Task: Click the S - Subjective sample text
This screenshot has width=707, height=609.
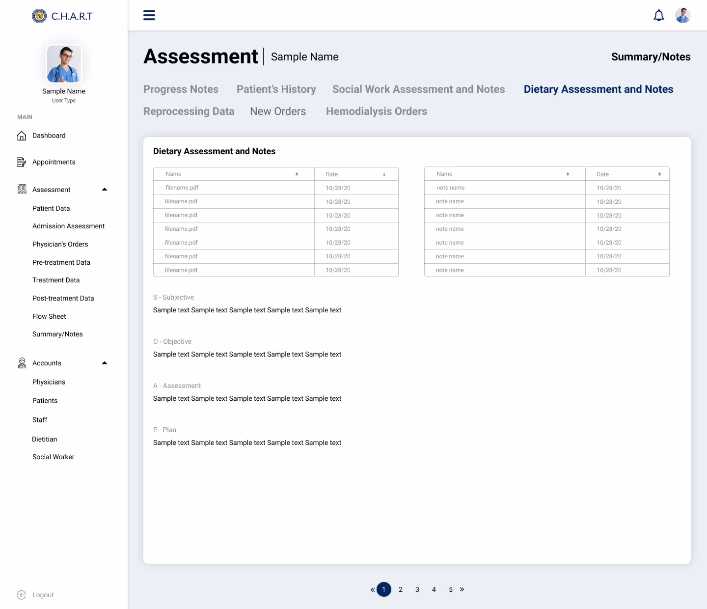Action: point(247,310)
